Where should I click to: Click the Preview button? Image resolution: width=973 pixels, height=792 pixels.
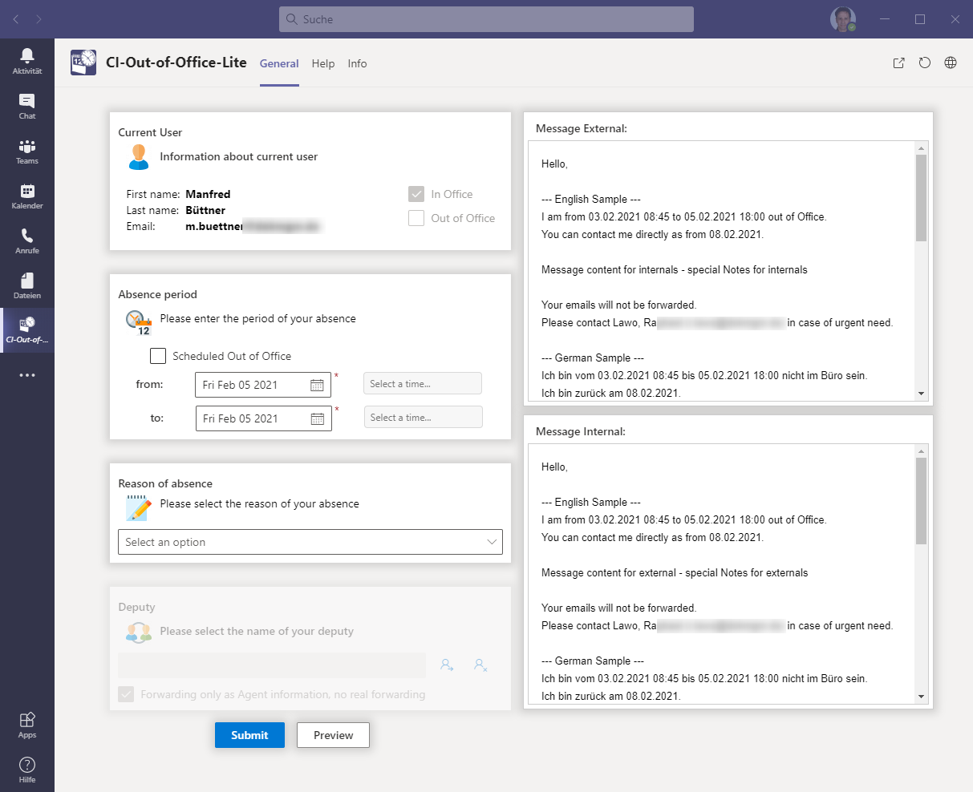point(333,735)
